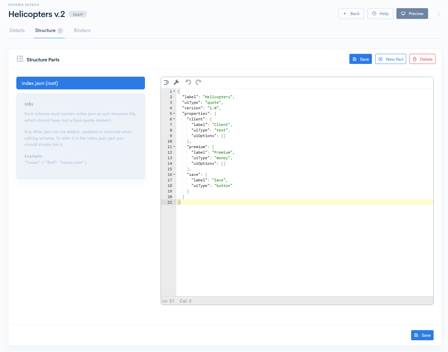This screenshot has height=352, width=448.
Task: Click the wrench repair JSON icon
Action: click(176, 83)
